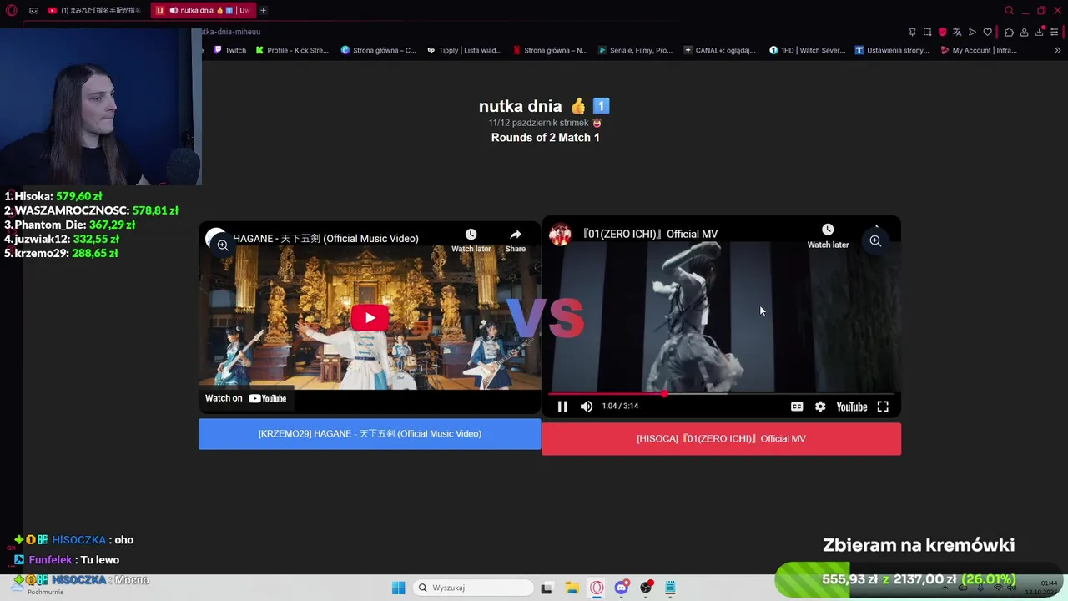This screenshot has height=601, width=1068.
Task: Open the My Account bookmark
Action: click(x=978, y=50)
